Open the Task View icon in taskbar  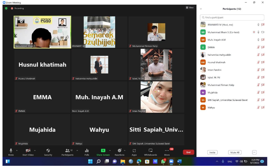click(x=107, y=161)
